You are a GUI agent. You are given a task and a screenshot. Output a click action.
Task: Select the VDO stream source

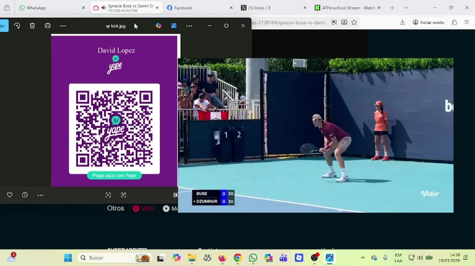[143, 208]
